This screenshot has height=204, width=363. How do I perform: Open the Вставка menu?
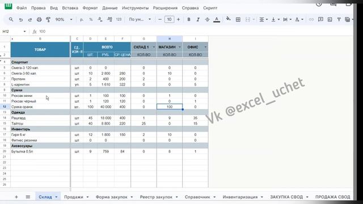click(70, 8)
